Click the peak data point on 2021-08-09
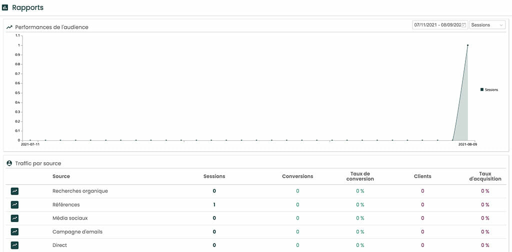The image size is (512, 252). click(x=467, y=45)
